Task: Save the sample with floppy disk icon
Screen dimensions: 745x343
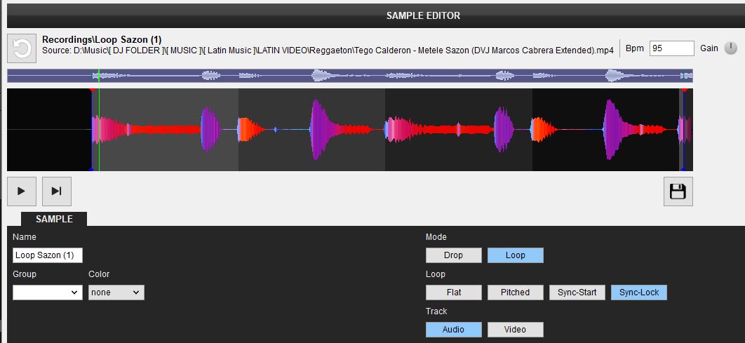Action: click(x=678, y=191)
